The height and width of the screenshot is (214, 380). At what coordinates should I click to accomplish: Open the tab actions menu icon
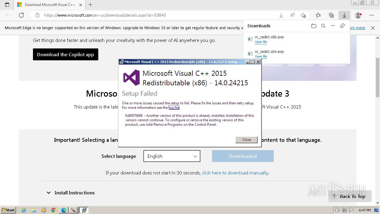point(7,5)
